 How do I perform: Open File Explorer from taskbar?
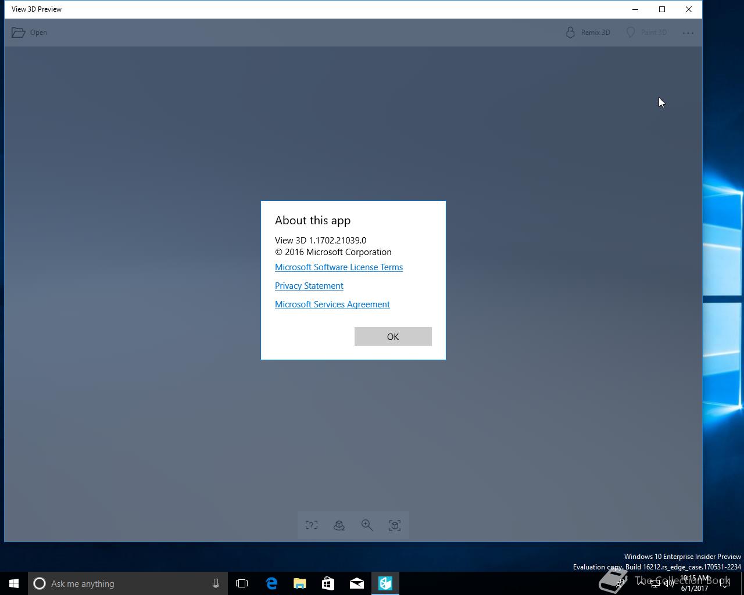300,583
